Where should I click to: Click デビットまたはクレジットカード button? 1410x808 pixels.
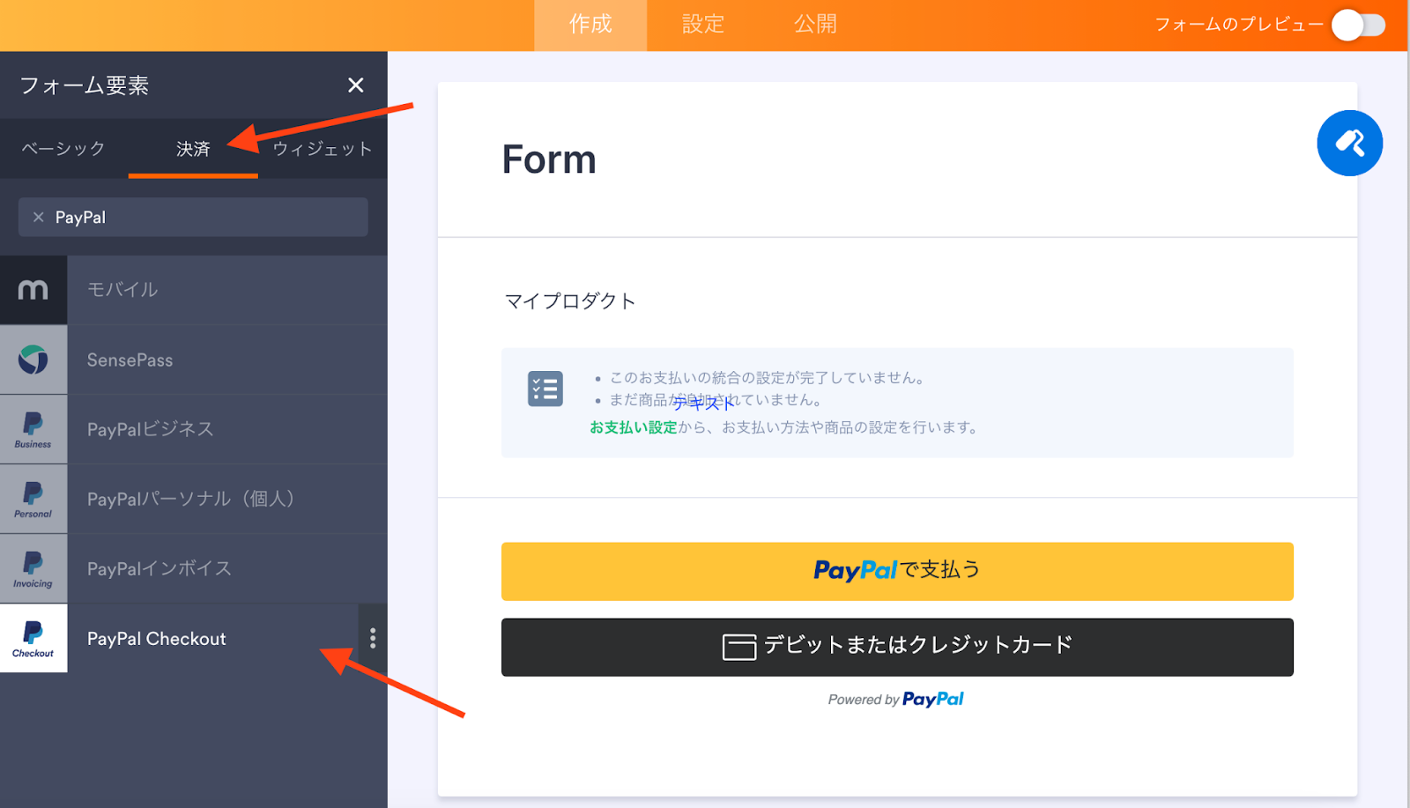897,647
